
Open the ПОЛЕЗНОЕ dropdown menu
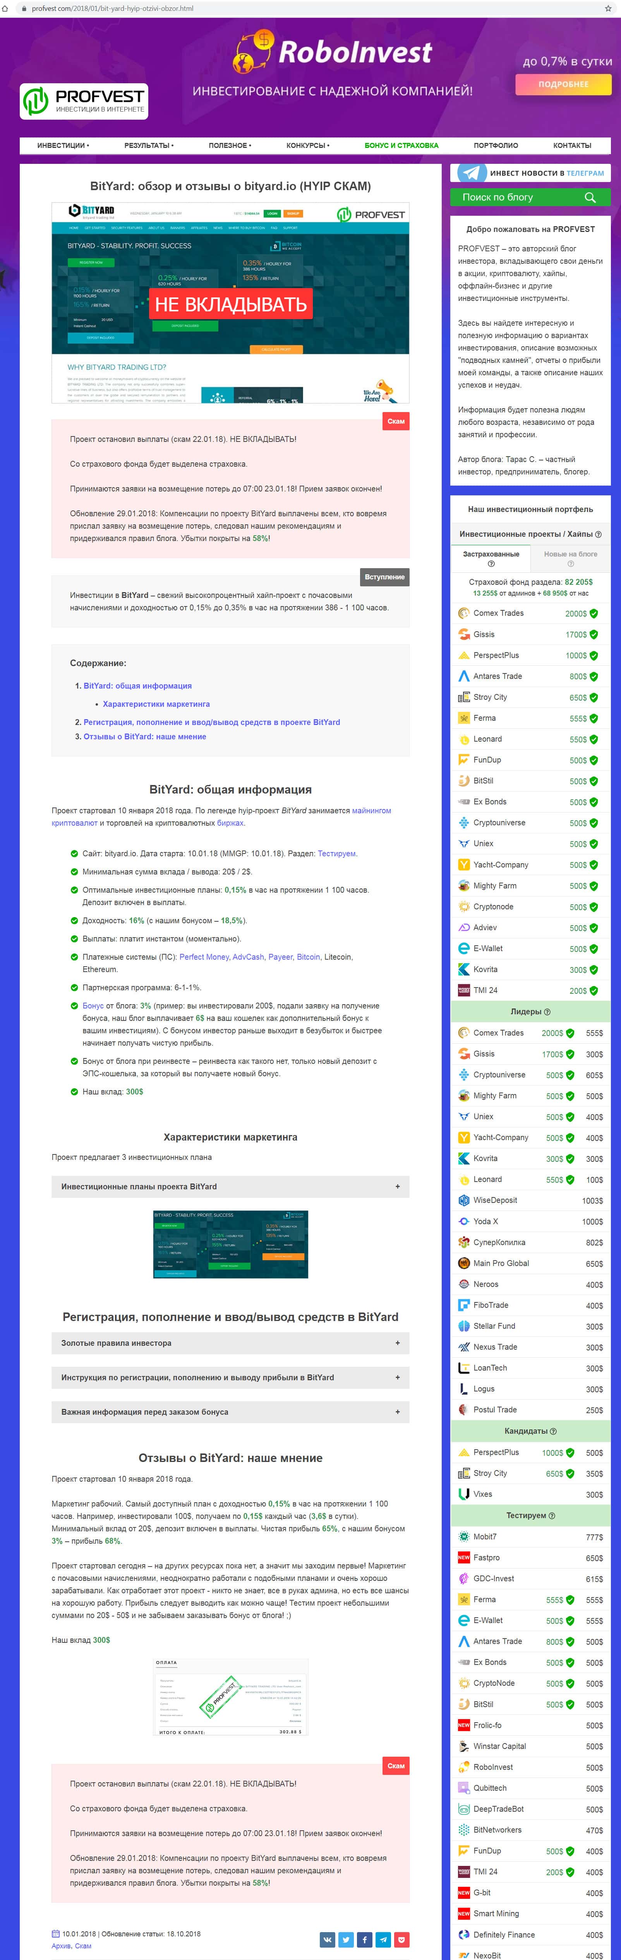pos(230,145)
